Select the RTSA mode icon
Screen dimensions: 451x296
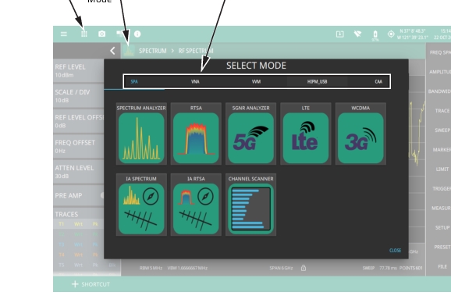coord(196,138)
